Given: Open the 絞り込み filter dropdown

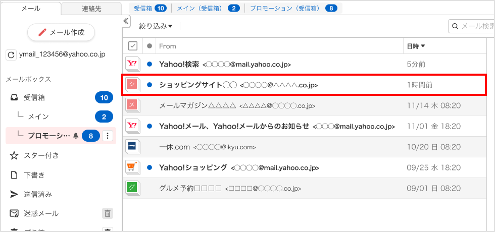Looking at the screenshot, I should [x=156, y=26].
